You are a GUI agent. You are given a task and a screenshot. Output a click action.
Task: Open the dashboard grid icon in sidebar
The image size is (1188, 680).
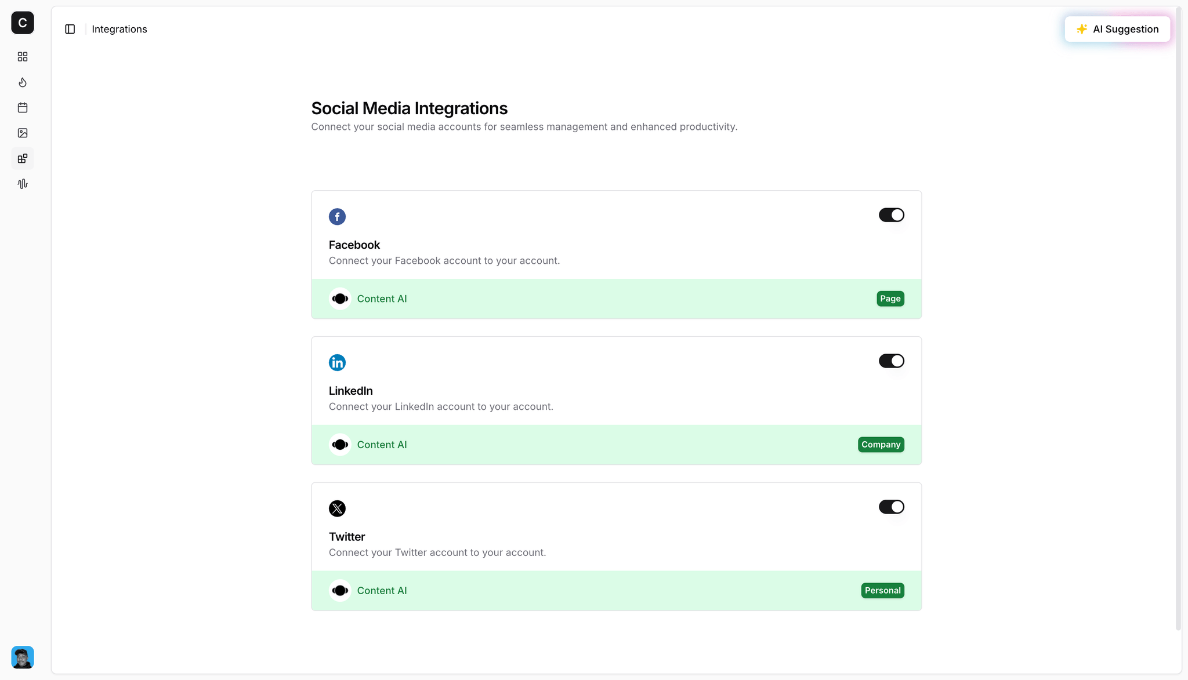coord(22,56)
